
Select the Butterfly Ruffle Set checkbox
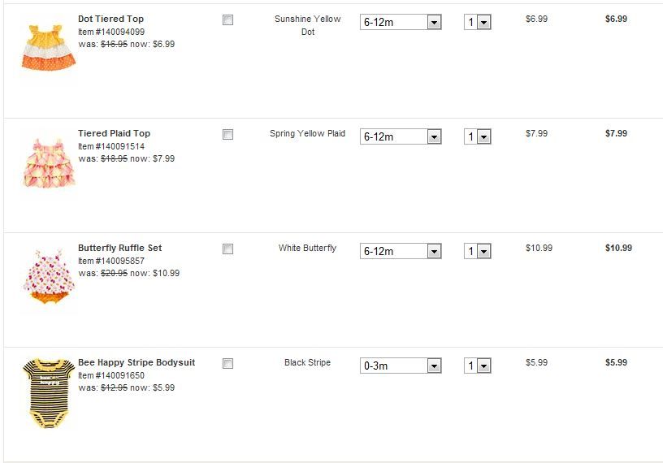[227, 249]
